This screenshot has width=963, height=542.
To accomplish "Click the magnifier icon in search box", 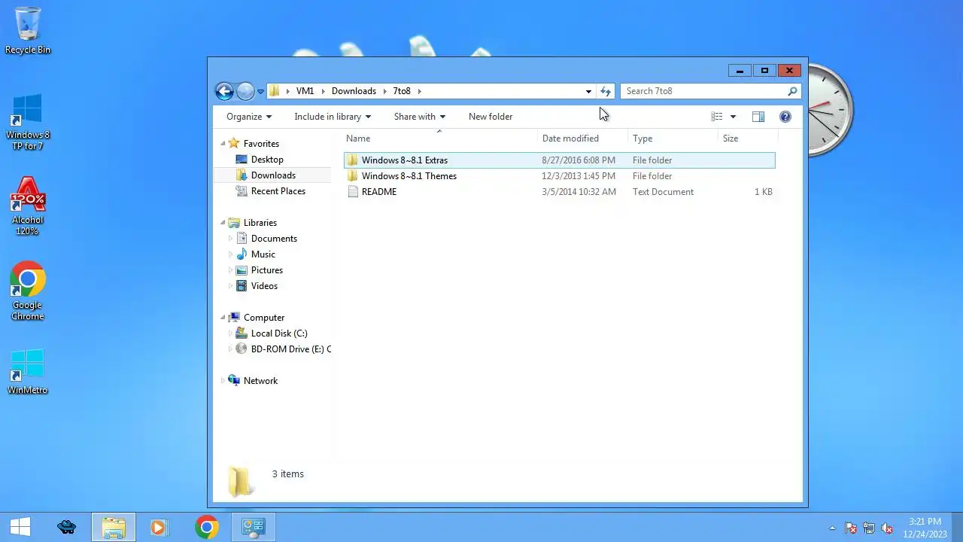I will click(792, 91).
